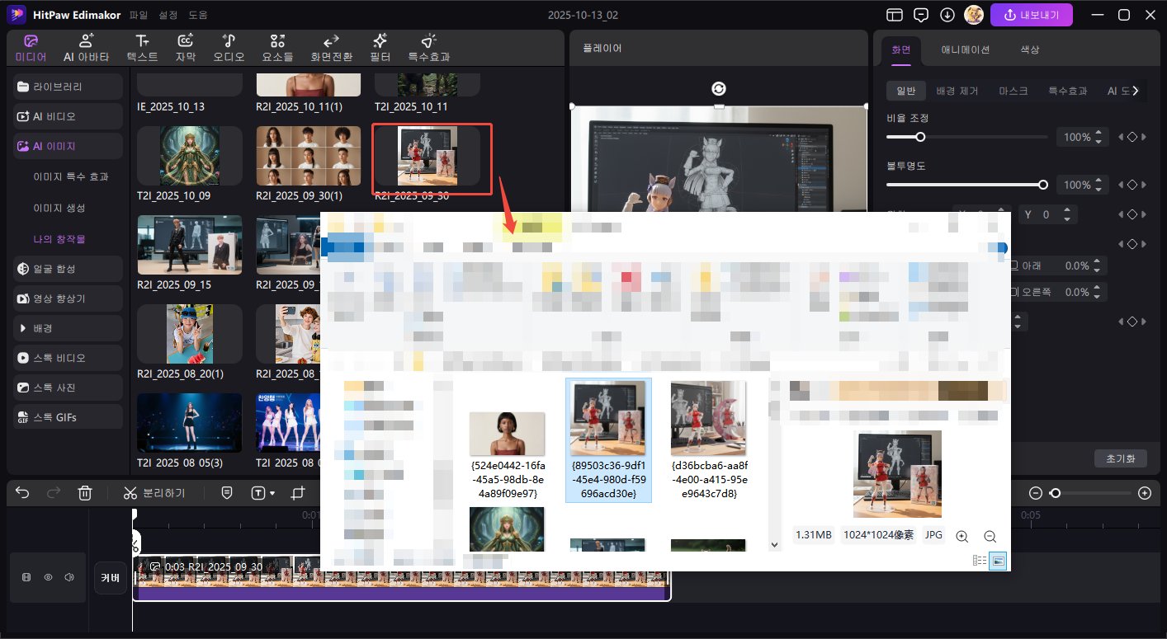The width and height of the screenshot is (1167, 639).
Task: Click the 내보내기 export button
Action: [x=1031, y=15]
